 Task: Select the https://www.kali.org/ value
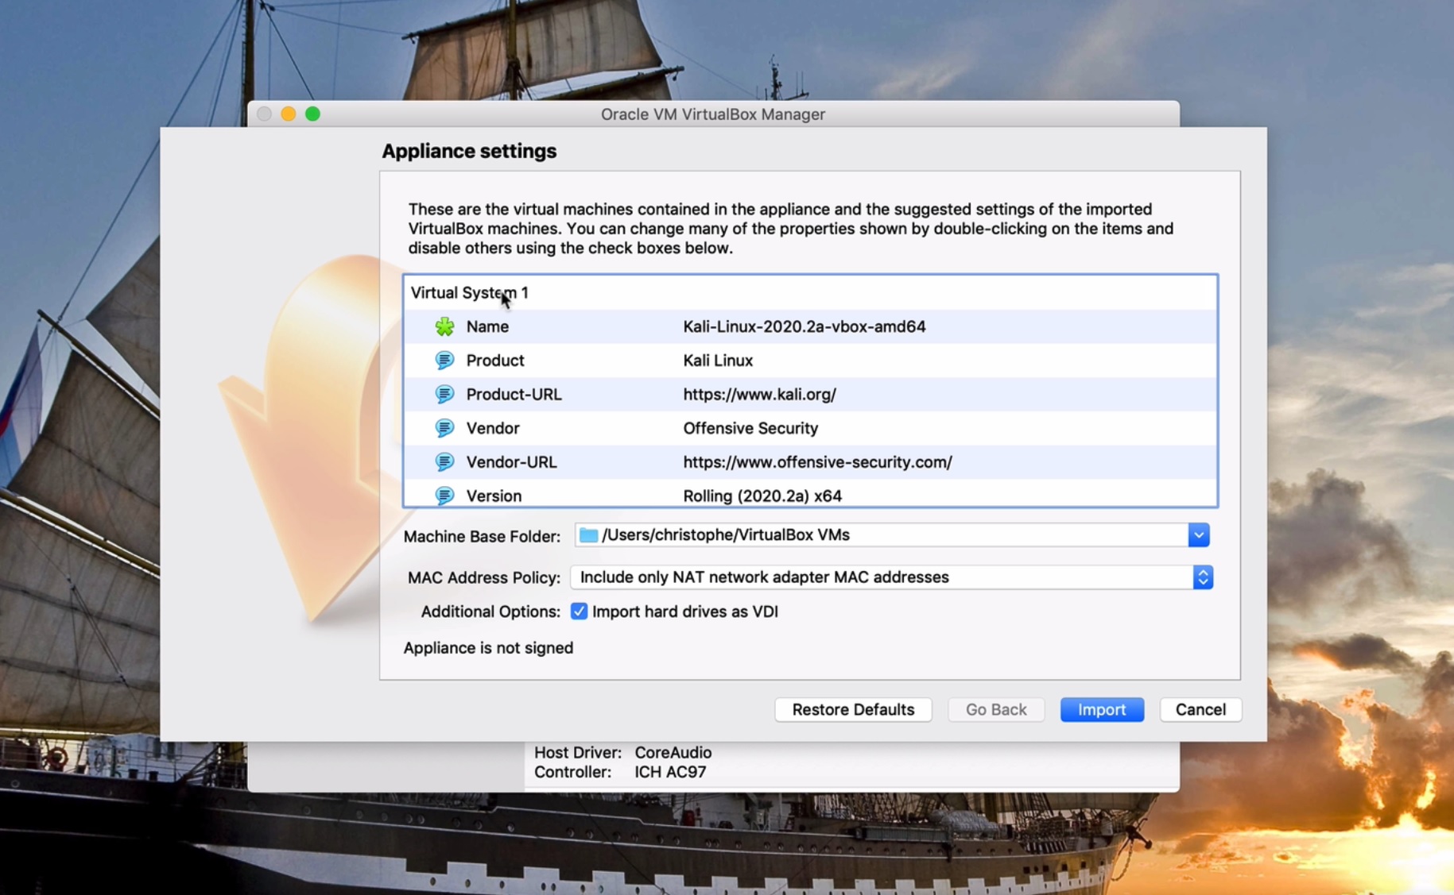click(759, 394)
